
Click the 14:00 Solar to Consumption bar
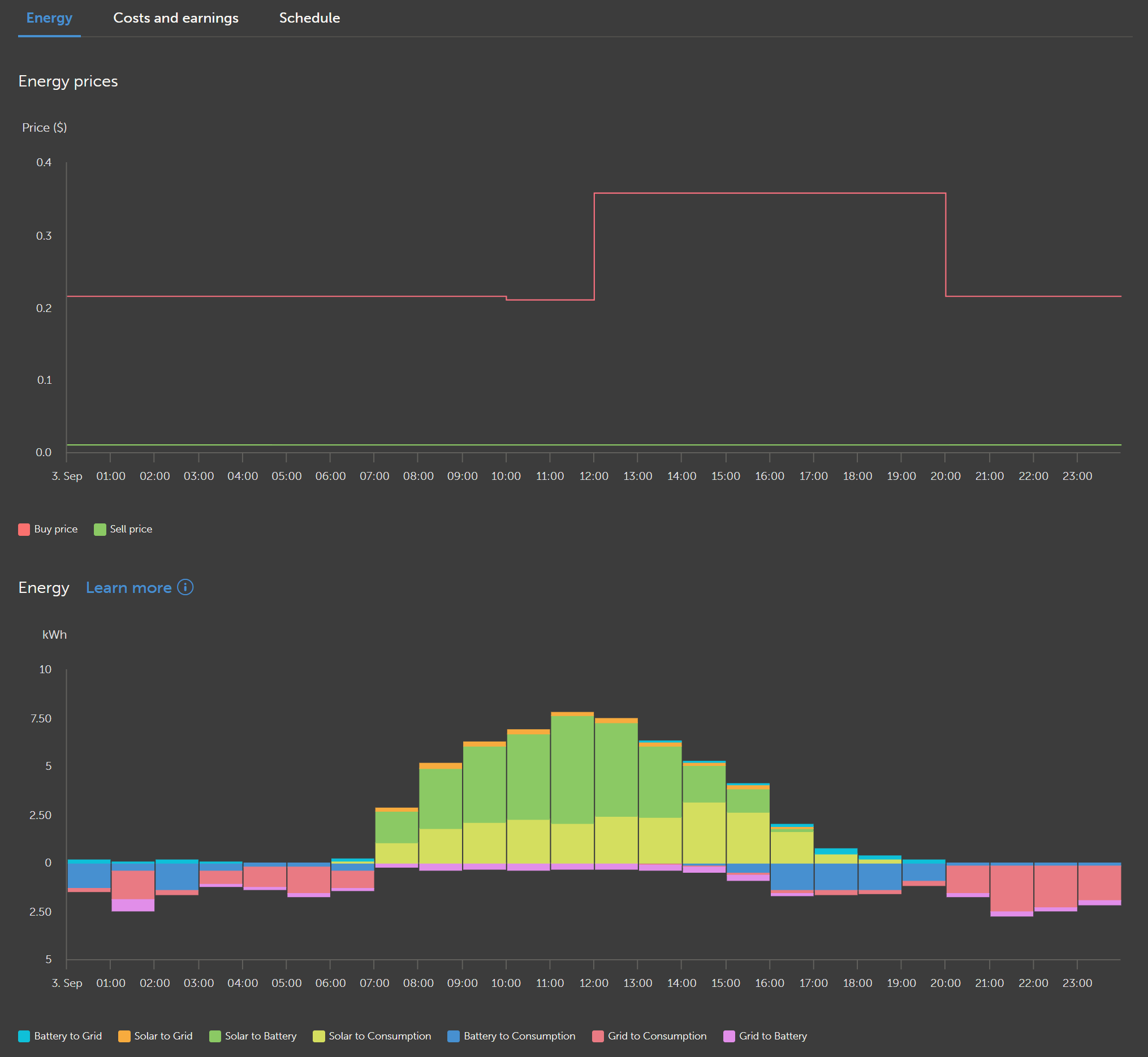[704, 832]
